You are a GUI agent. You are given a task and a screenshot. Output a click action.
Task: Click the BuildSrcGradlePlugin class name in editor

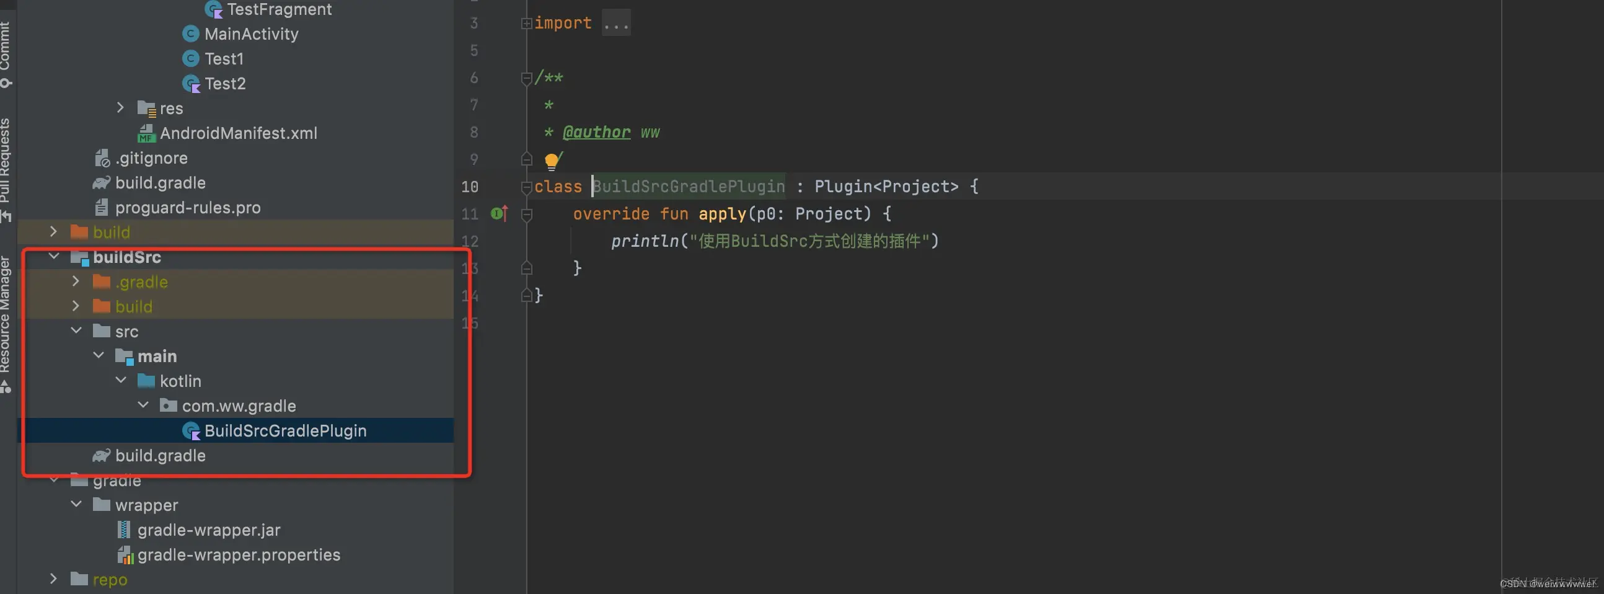coord(689,186)
